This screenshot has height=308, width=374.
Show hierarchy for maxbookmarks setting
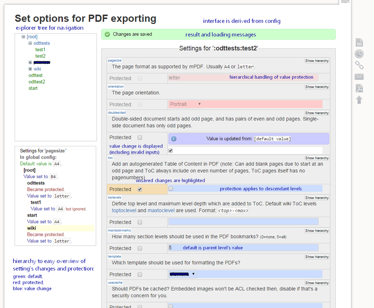click(x=317, y=231)
